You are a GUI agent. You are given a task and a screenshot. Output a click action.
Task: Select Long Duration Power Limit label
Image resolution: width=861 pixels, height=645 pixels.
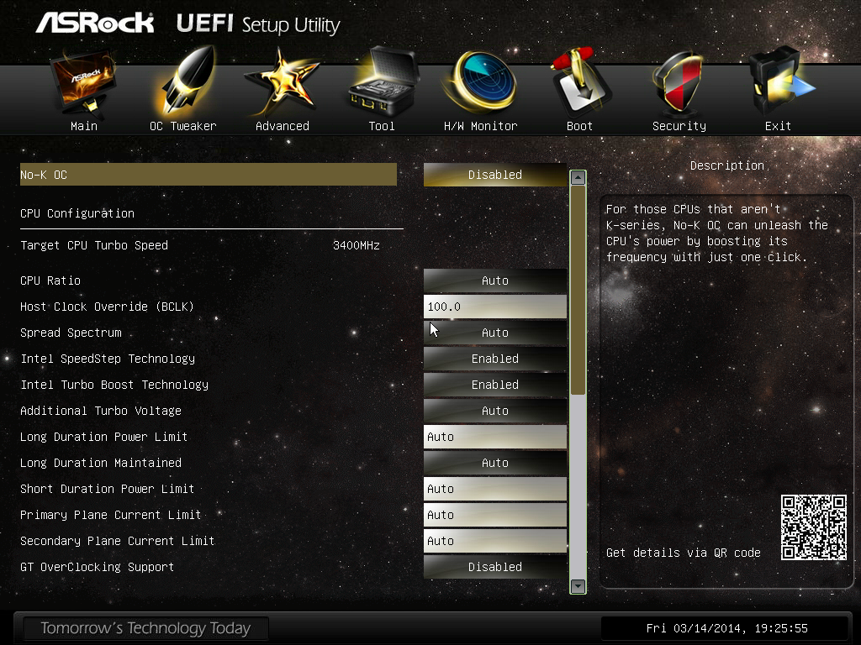coord(103,437)
